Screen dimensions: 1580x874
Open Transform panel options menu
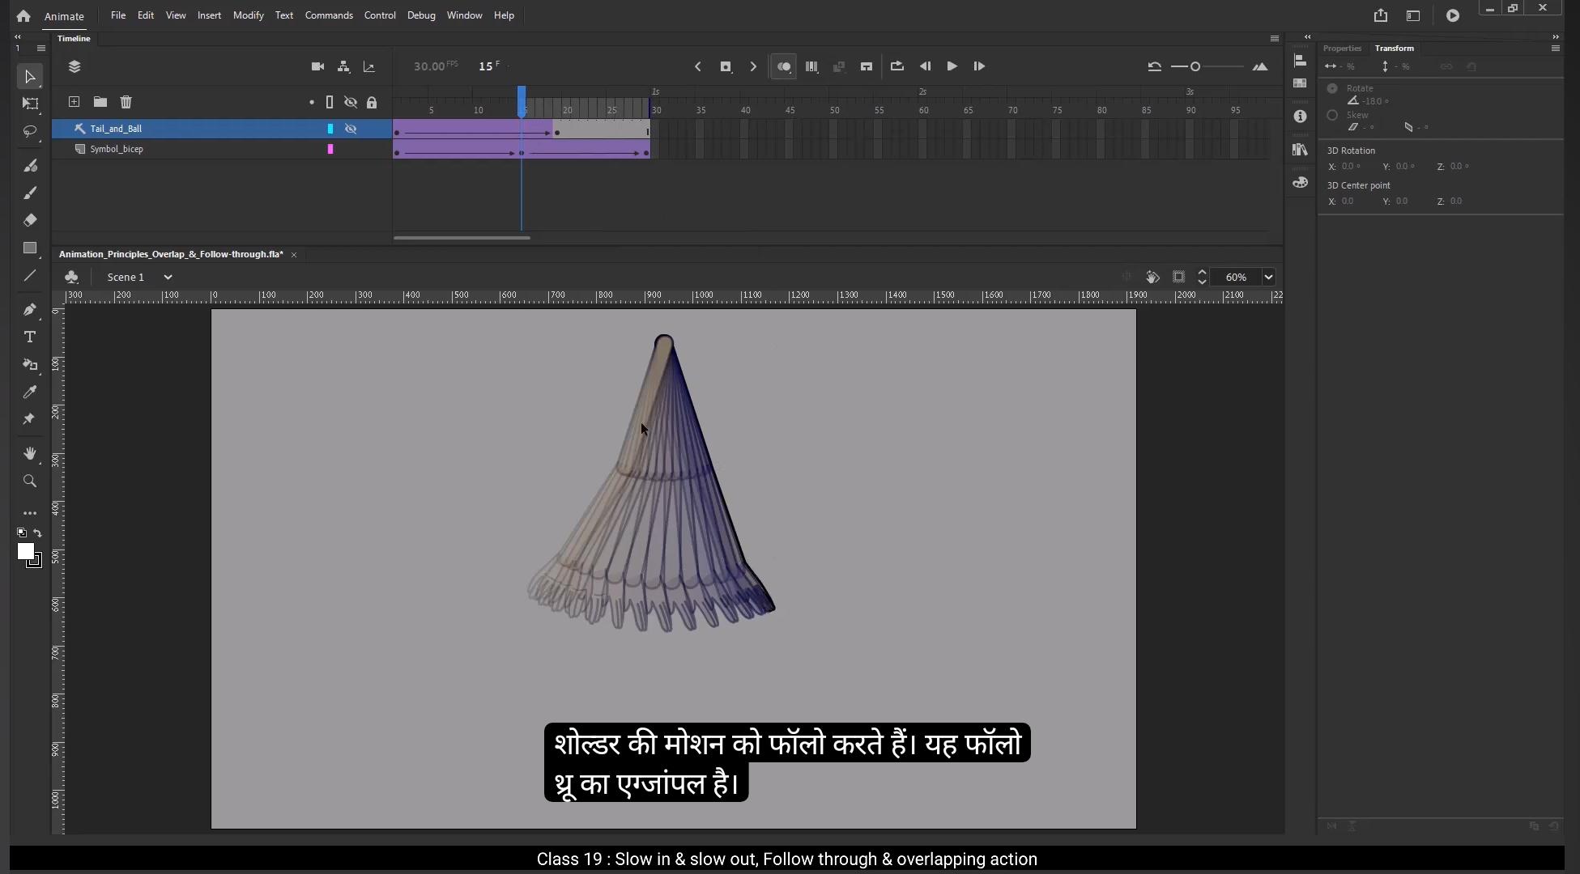tap(1555, 49)
